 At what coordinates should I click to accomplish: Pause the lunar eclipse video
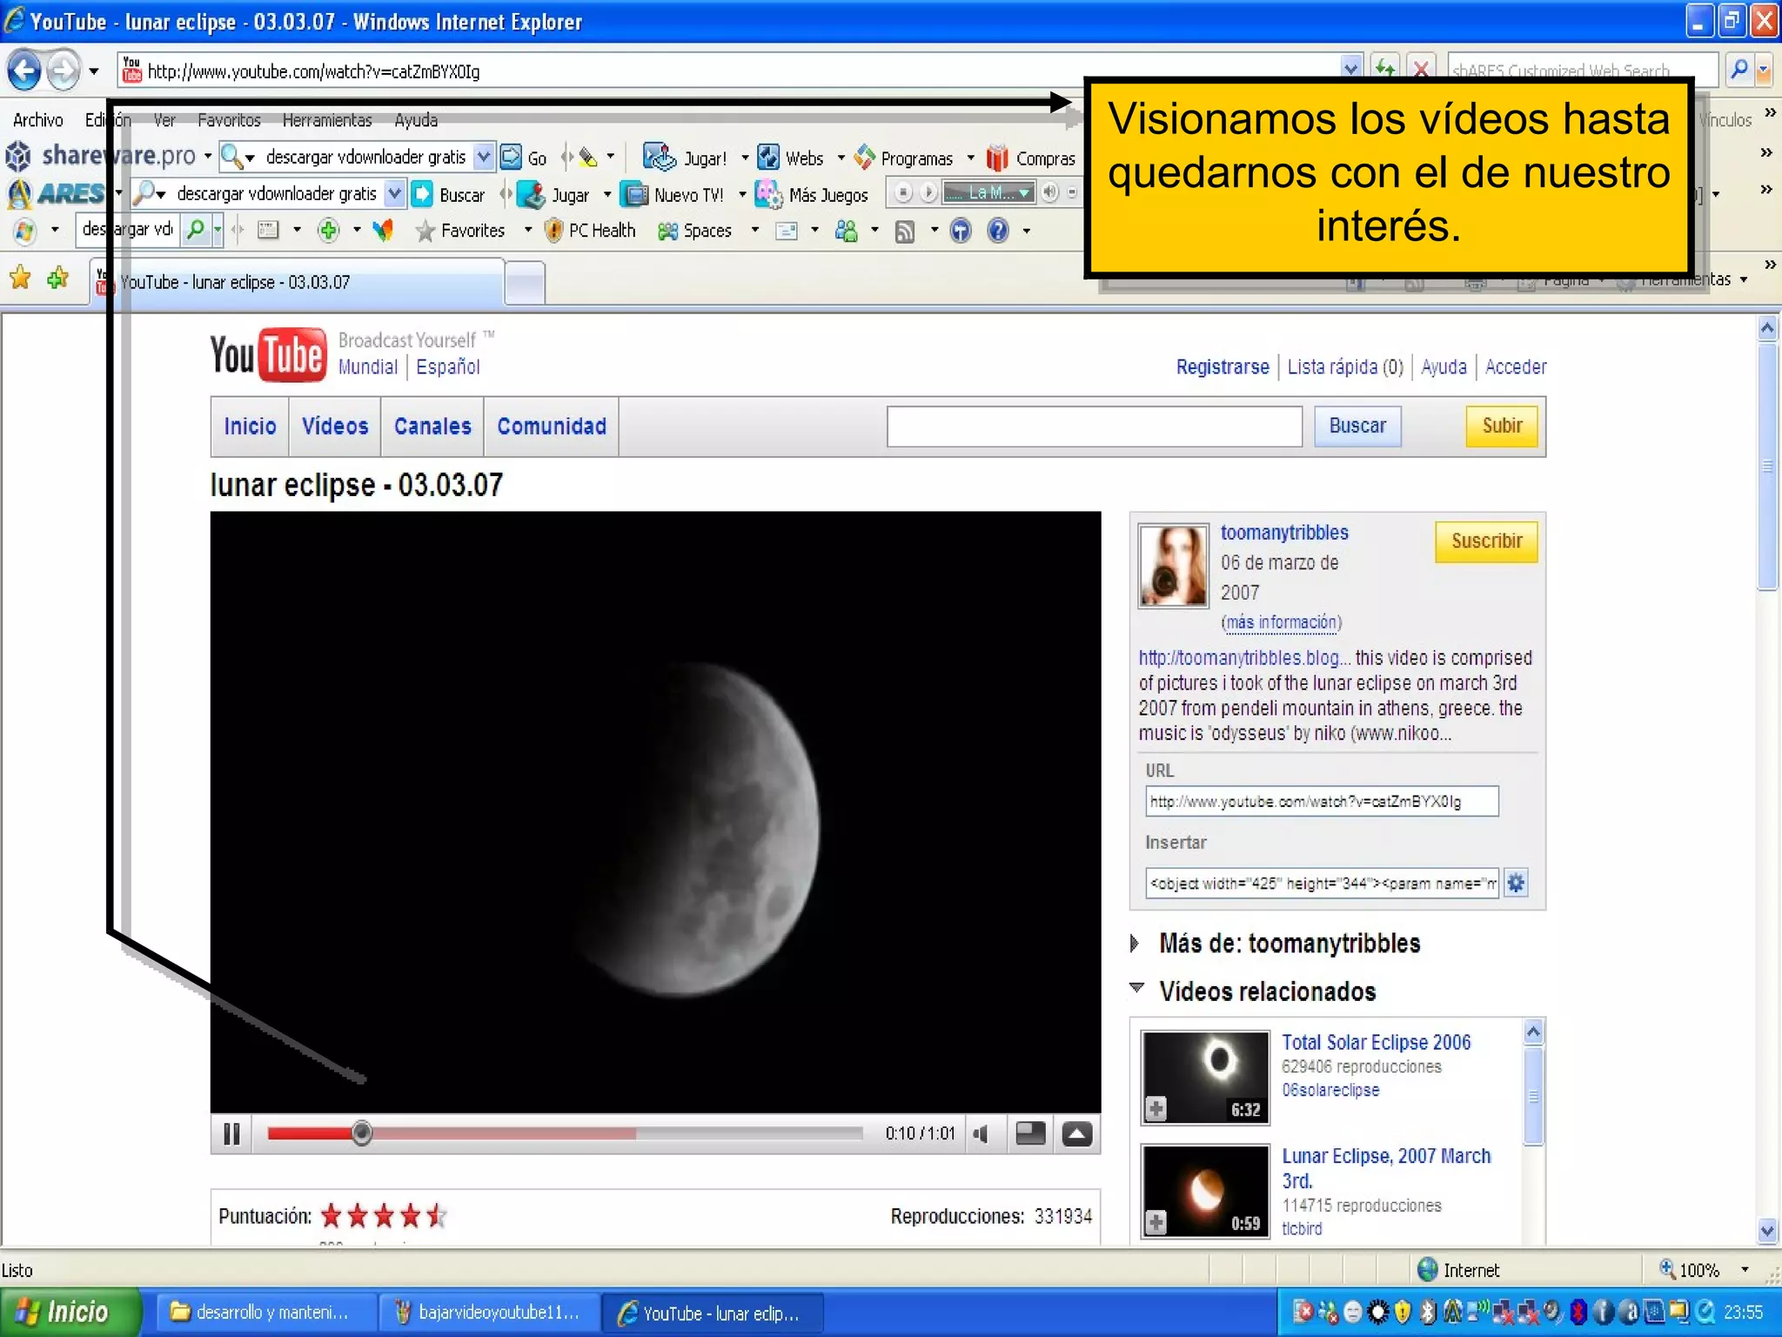(x=231, y=1134)
